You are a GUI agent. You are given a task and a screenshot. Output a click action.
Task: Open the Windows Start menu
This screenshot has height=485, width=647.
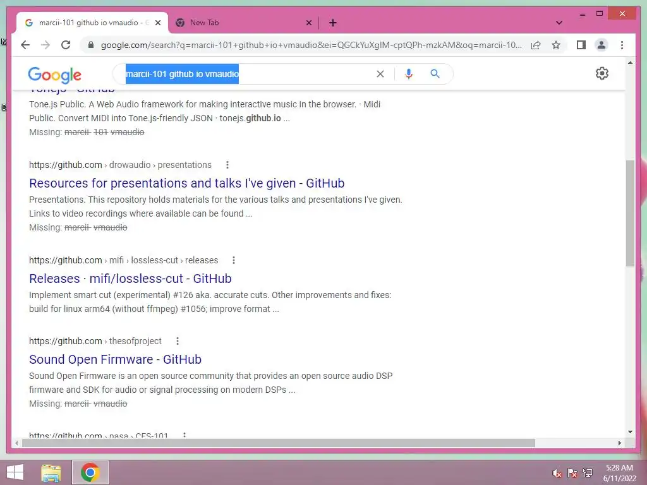click(x=15, y=472)
